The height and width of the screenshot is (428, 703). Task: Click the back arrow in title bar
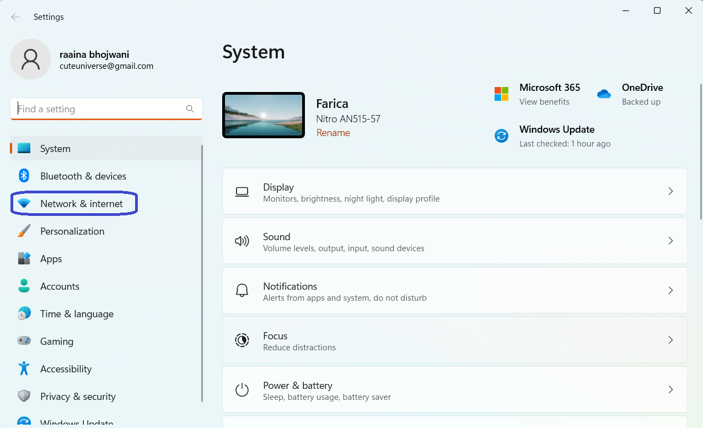pos(15,17)
